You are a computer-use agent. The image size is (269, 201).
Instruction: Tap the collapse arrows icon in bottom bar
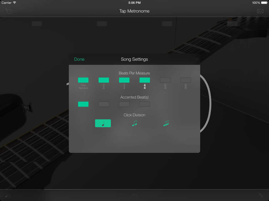click(x=261, y=195)
